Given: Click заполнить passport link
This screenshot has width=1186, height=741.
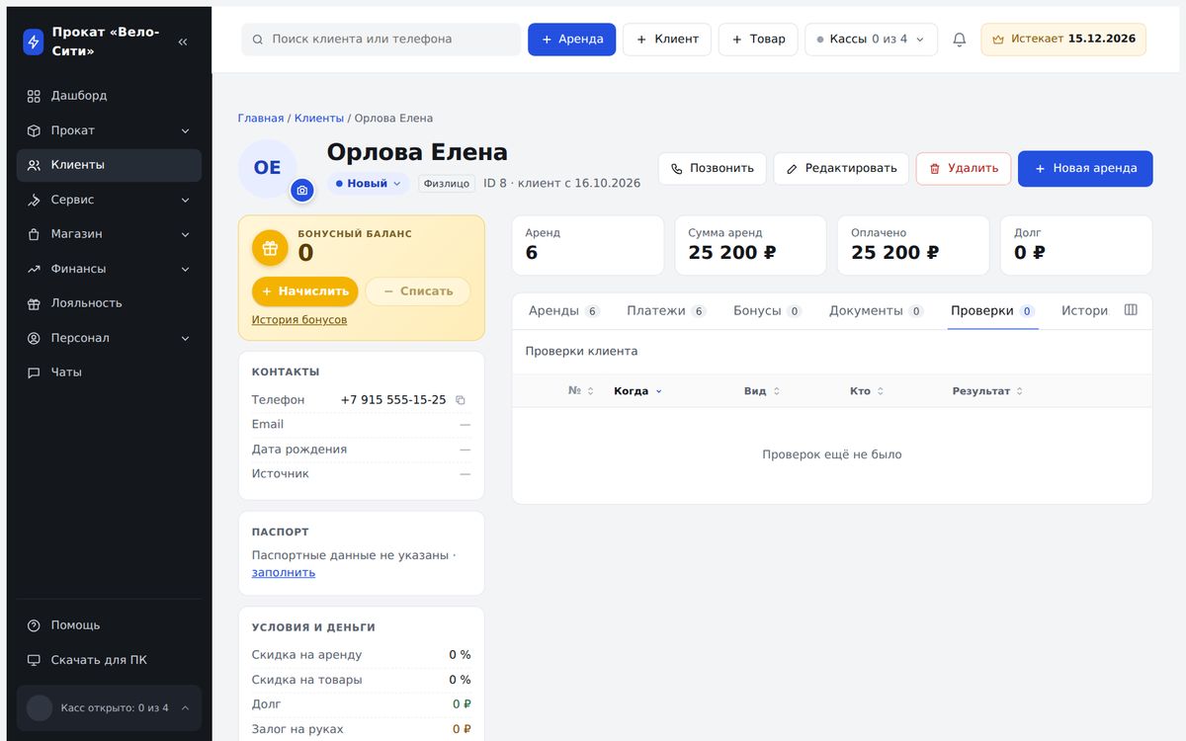Looking at the screenshot, I should [284, 572].
